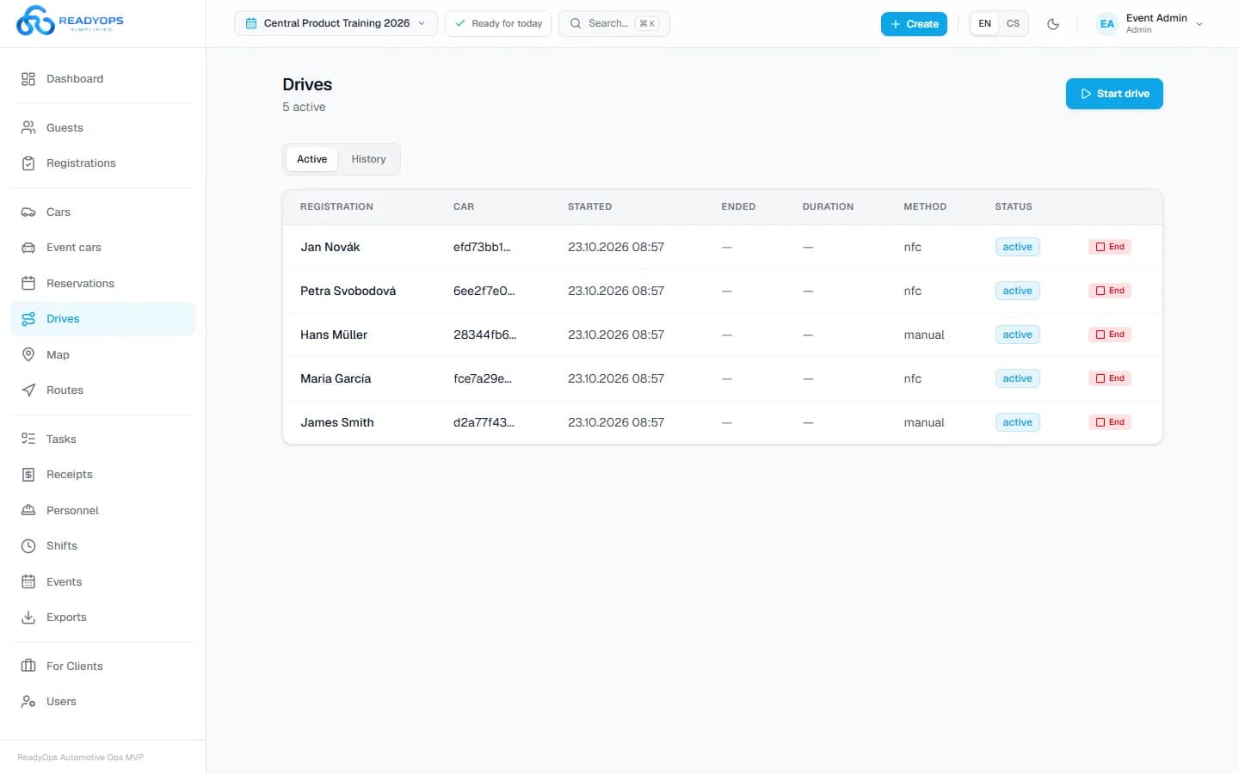The width and height of the screenshot is (1239, 774).
Task: Open the Reservations calendar icon
Action: (28, 284)
